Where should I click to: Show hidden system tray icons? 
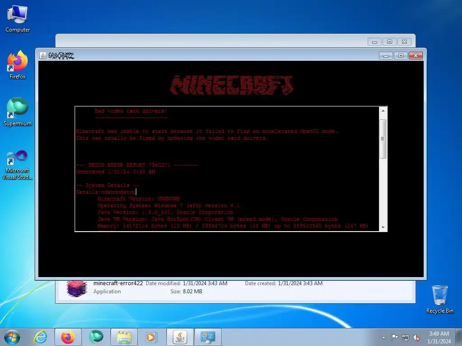click(x=383, y=337)
